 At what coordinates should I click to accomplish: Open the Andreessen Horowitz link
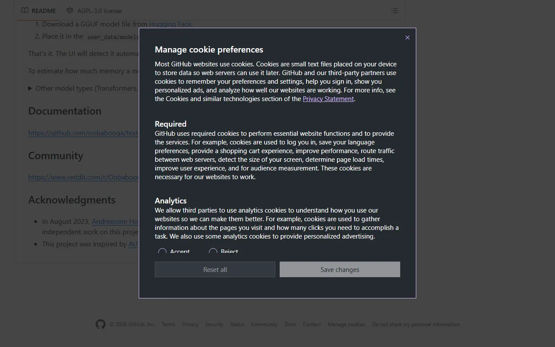coord(115,222)
